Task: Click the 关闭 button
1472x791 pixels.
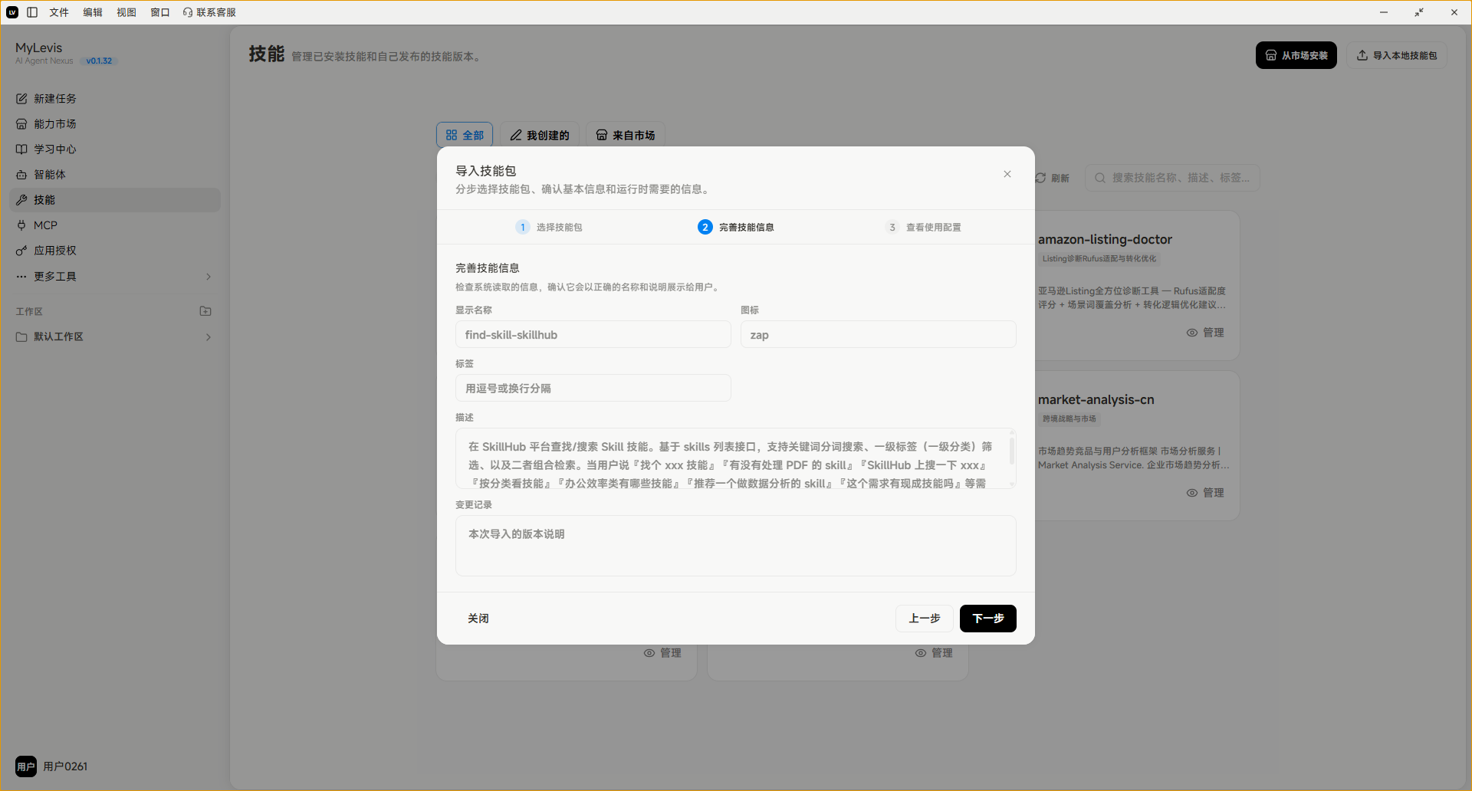Action: coord(478,619)
